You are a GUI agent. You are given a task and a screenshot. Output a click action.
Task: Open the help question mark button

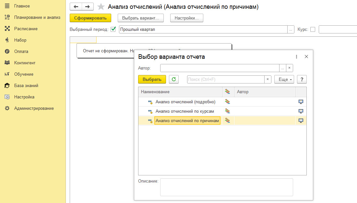[302, 79]
